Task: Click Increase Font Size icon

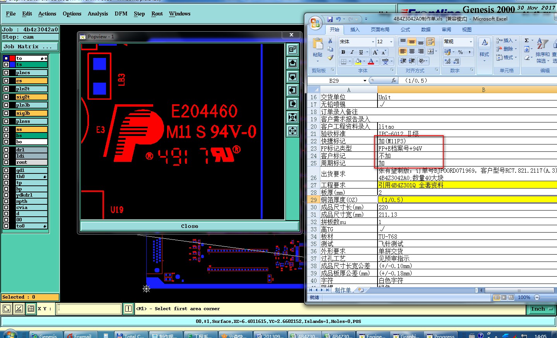Action: (x=375, y=52)
